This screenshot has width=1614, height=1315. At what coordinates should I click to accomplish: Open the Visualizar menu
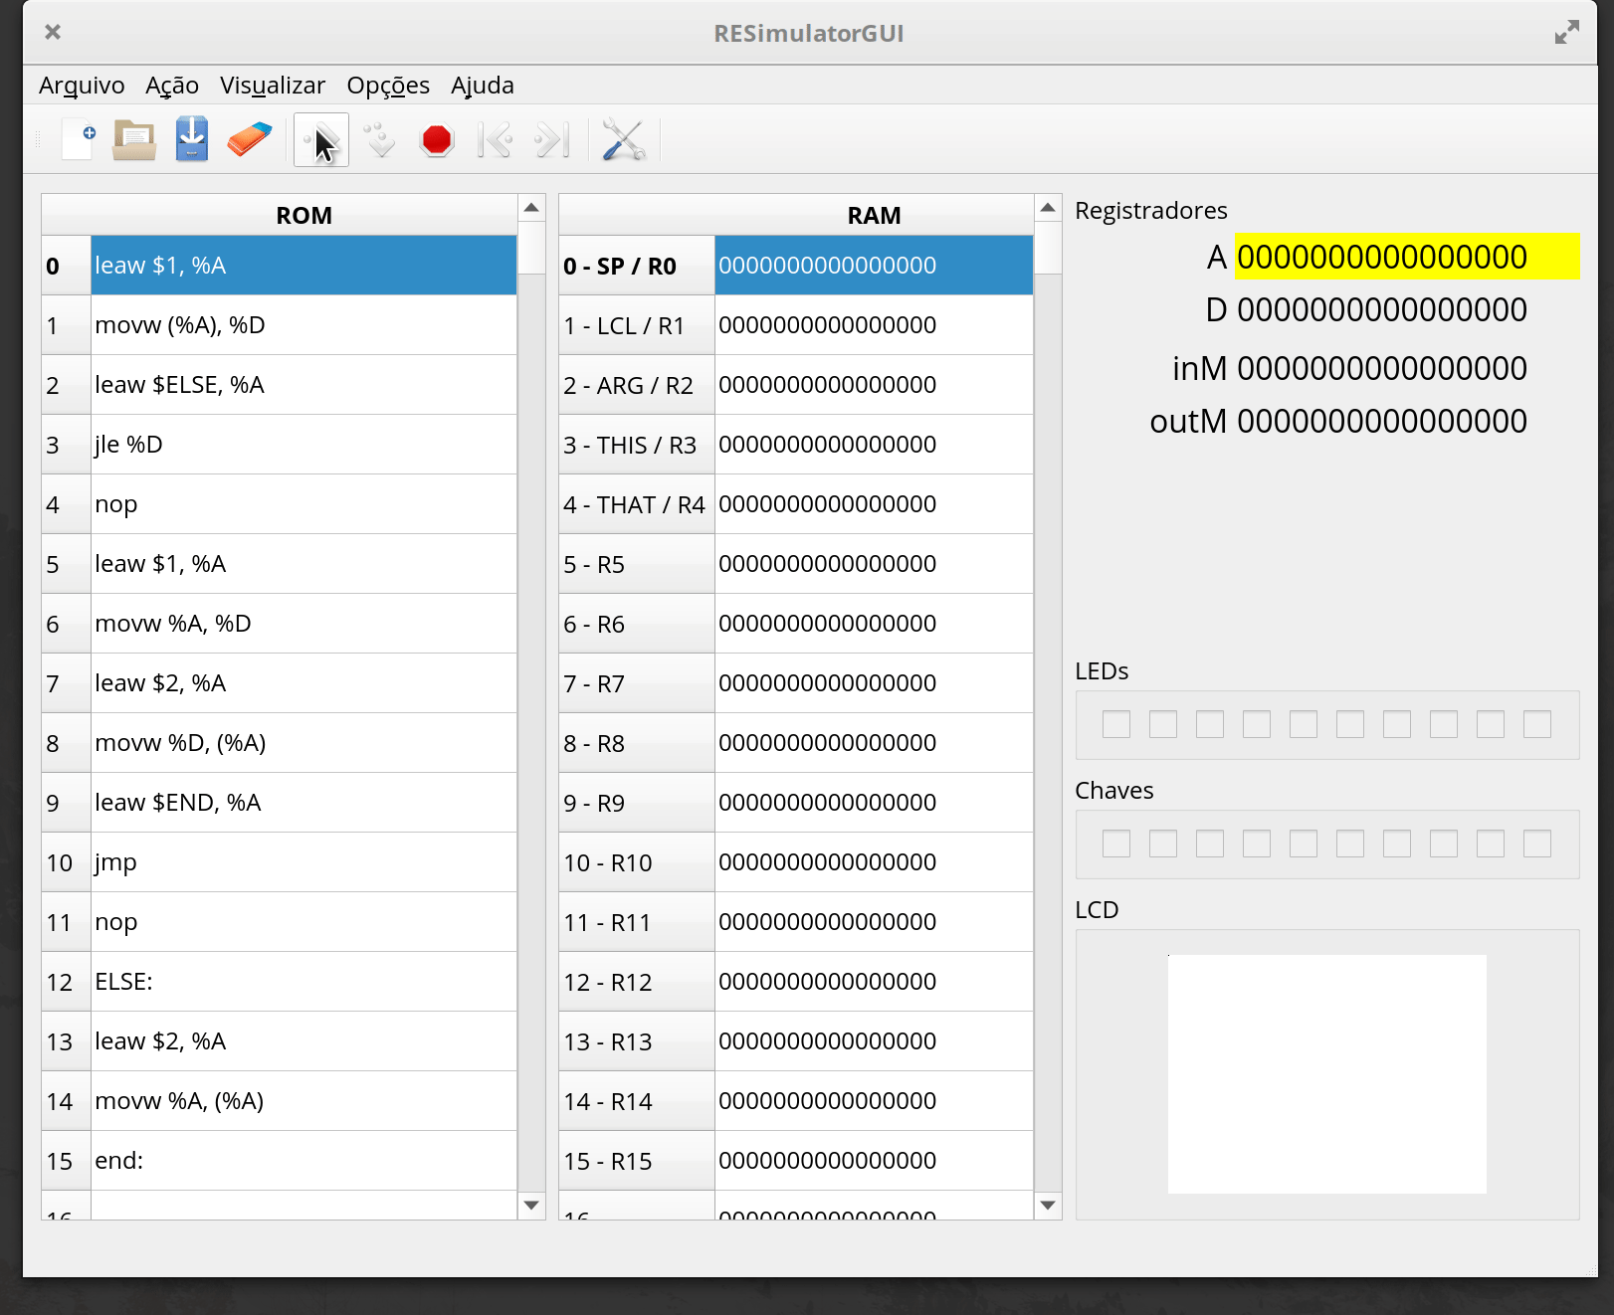click(x=273, y=86)
